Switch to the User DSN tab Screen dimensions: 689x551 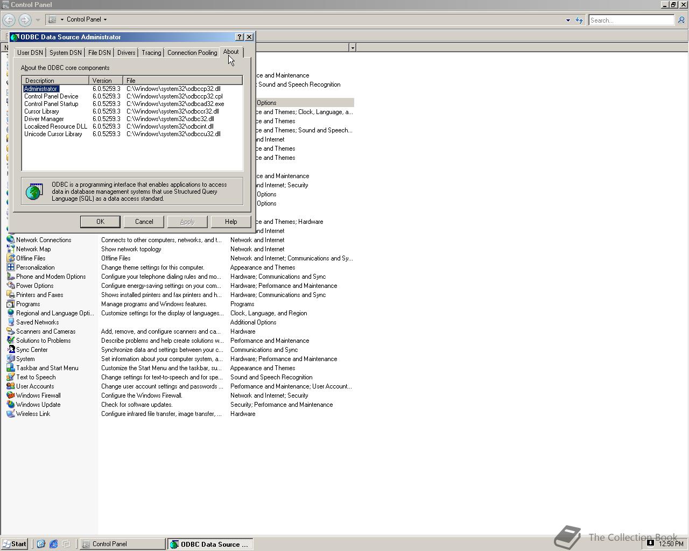click(x=30, y=53)
